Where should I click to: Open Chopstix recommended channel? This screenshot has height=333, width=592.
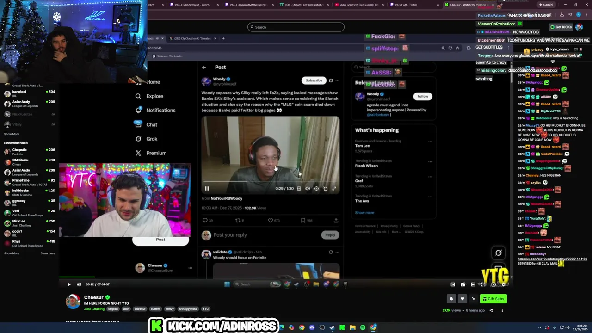(29, 152)
